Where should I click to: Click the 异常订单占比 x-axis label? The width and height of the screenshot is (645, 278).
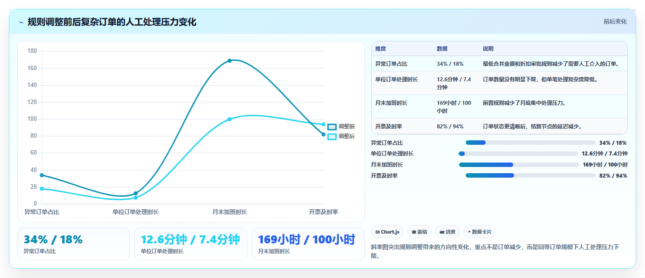[x=42, y=212]
